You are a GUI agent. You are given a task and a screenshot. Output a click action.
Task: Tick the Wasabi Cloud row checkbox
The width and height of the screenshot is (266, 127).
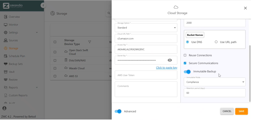(x=55, y=68)
